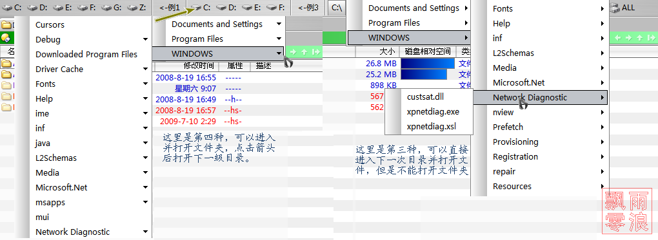The height and width of the screenshot is (240, 658).
Task: Click the 大小 column header
Action: coord(387,51)
